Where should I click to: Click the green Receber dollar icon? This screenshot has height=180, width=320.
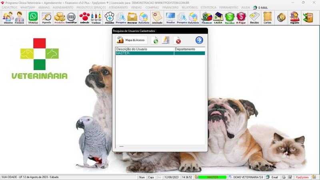(230, 18)
